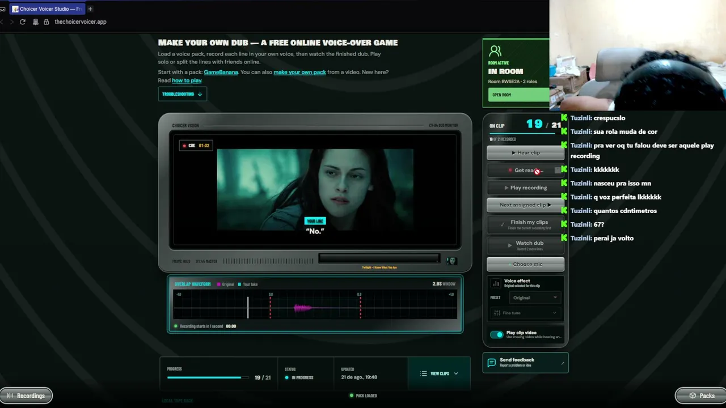The image size is (726, 408).
Task: Click the Original magenta legend swatch
Action: pyautogui.click(x=220, y=284)
